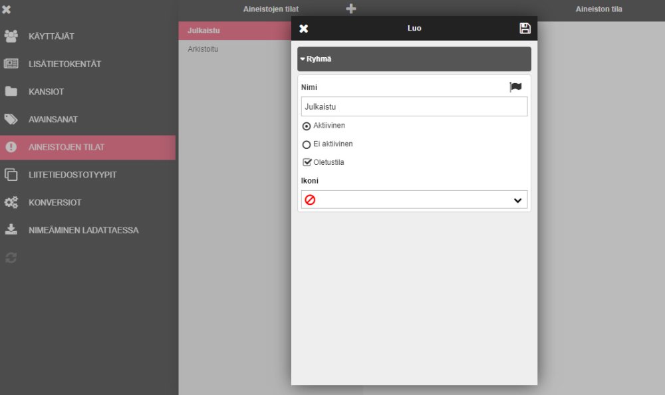
Task: Select the Arkistoitu row in list
Action: coord(235,49)
